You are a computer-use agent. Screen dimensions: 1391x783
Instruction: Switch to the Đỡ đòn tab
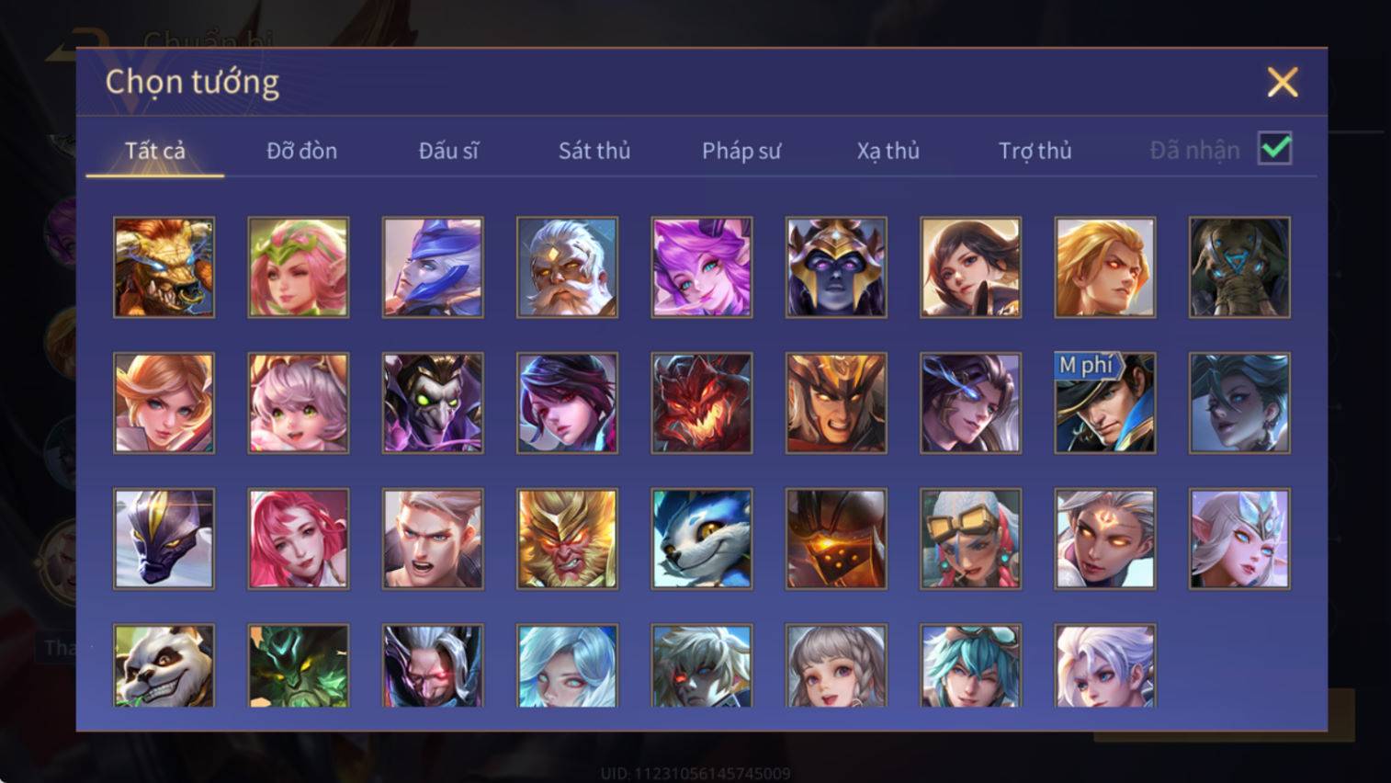301,151
